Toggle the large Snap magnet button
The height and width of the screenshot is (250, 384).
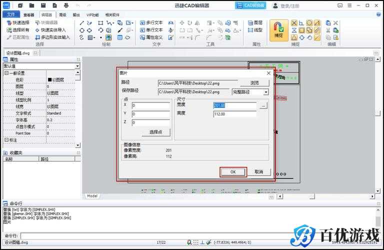point(278,30)
